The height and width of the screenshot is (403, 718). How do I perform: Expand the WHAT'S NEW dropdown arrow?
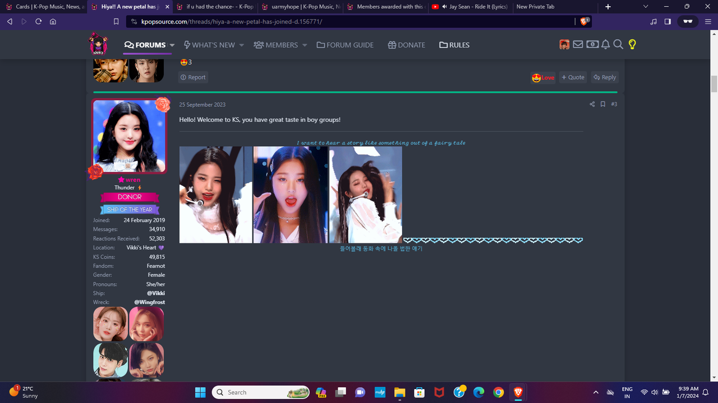[x=242, y=45]
